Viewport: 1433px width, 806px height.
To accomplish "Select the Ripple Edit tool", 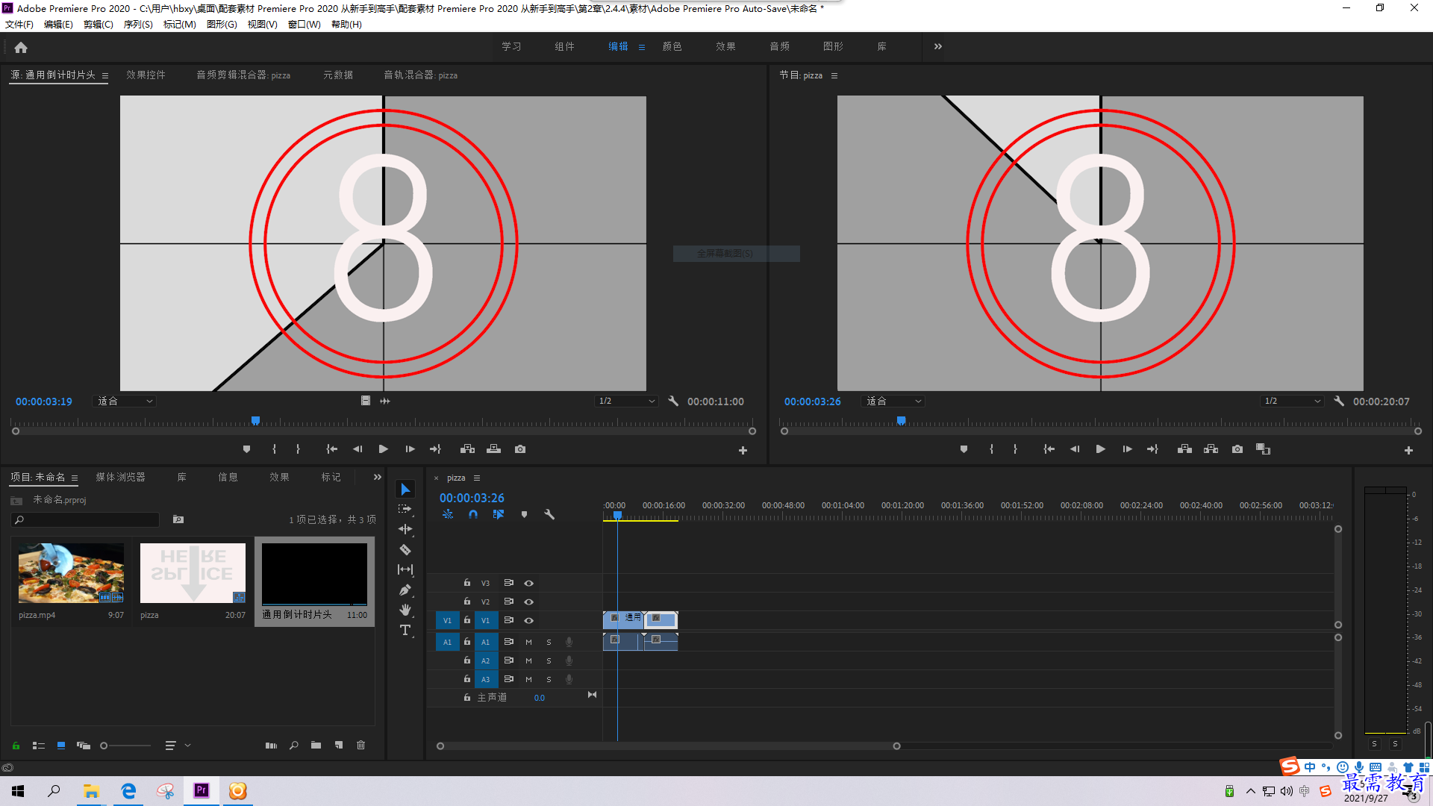I will (405, 529).
